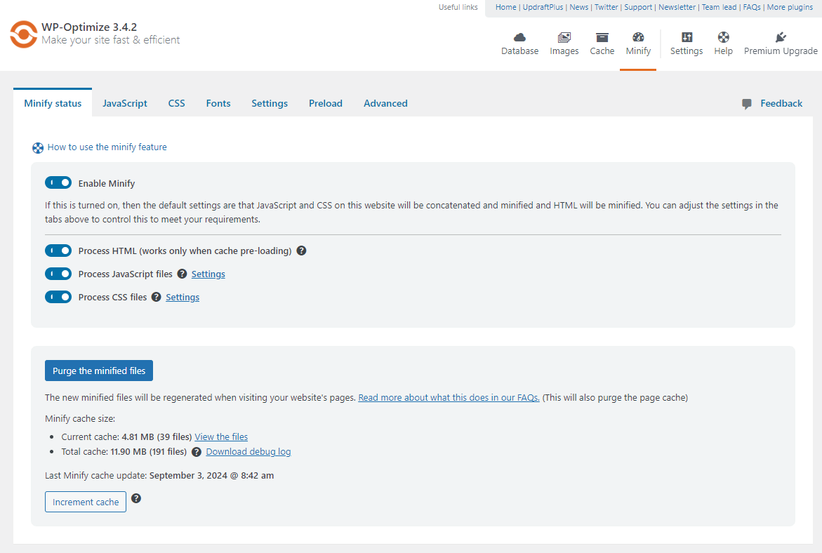Click the Increment cache button
Screen dimensions: 822x553
click(86, 502)
